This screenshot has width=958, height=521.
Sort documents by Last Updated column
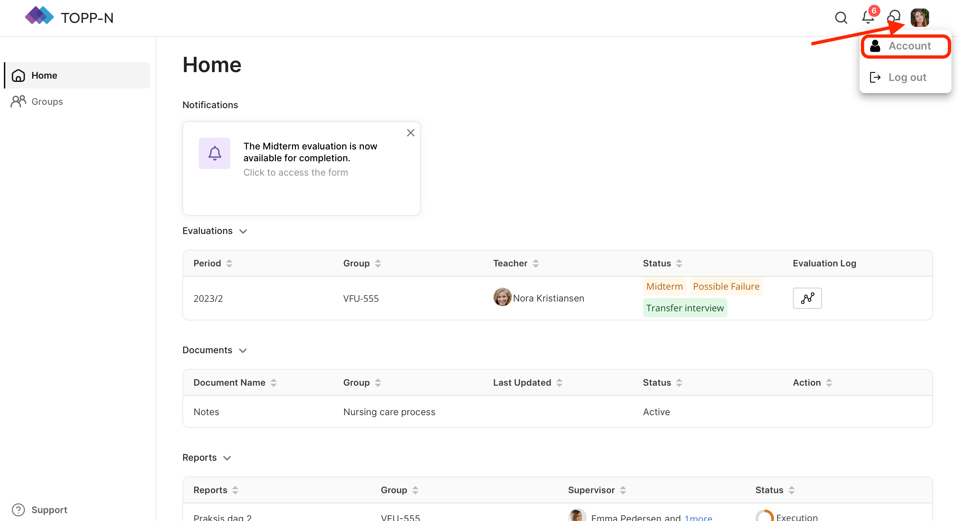coord(559,382)
